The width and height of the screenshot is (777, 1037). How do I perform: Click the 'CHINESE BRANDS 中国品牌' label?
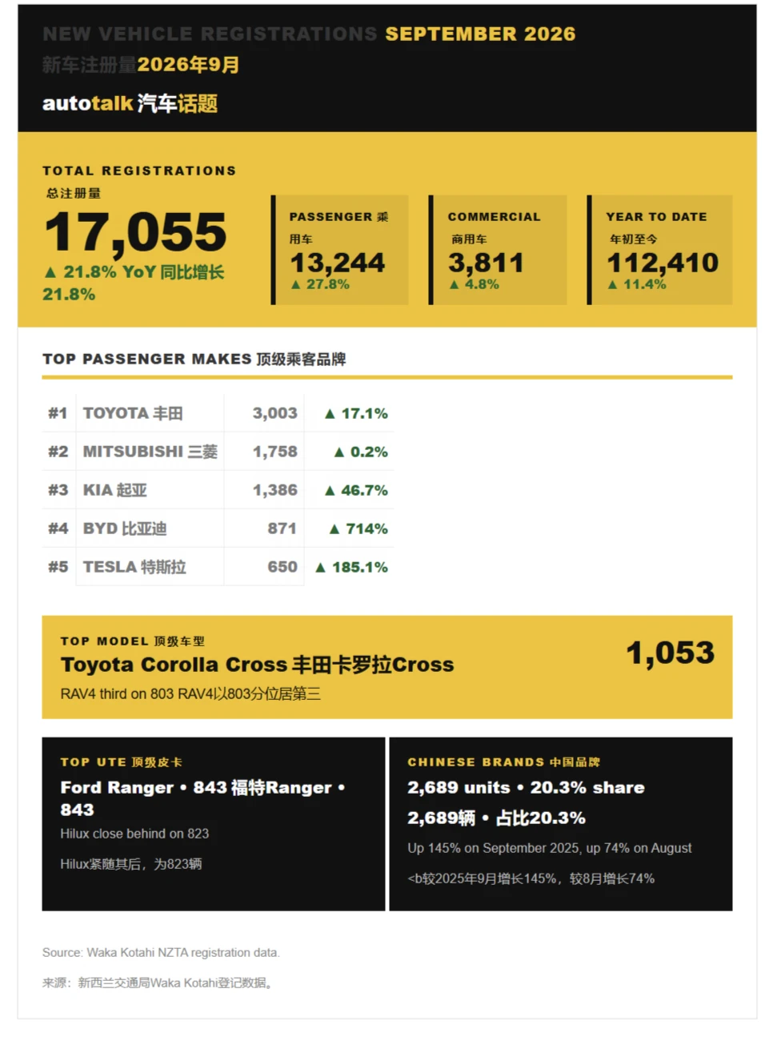pos(504,762)
